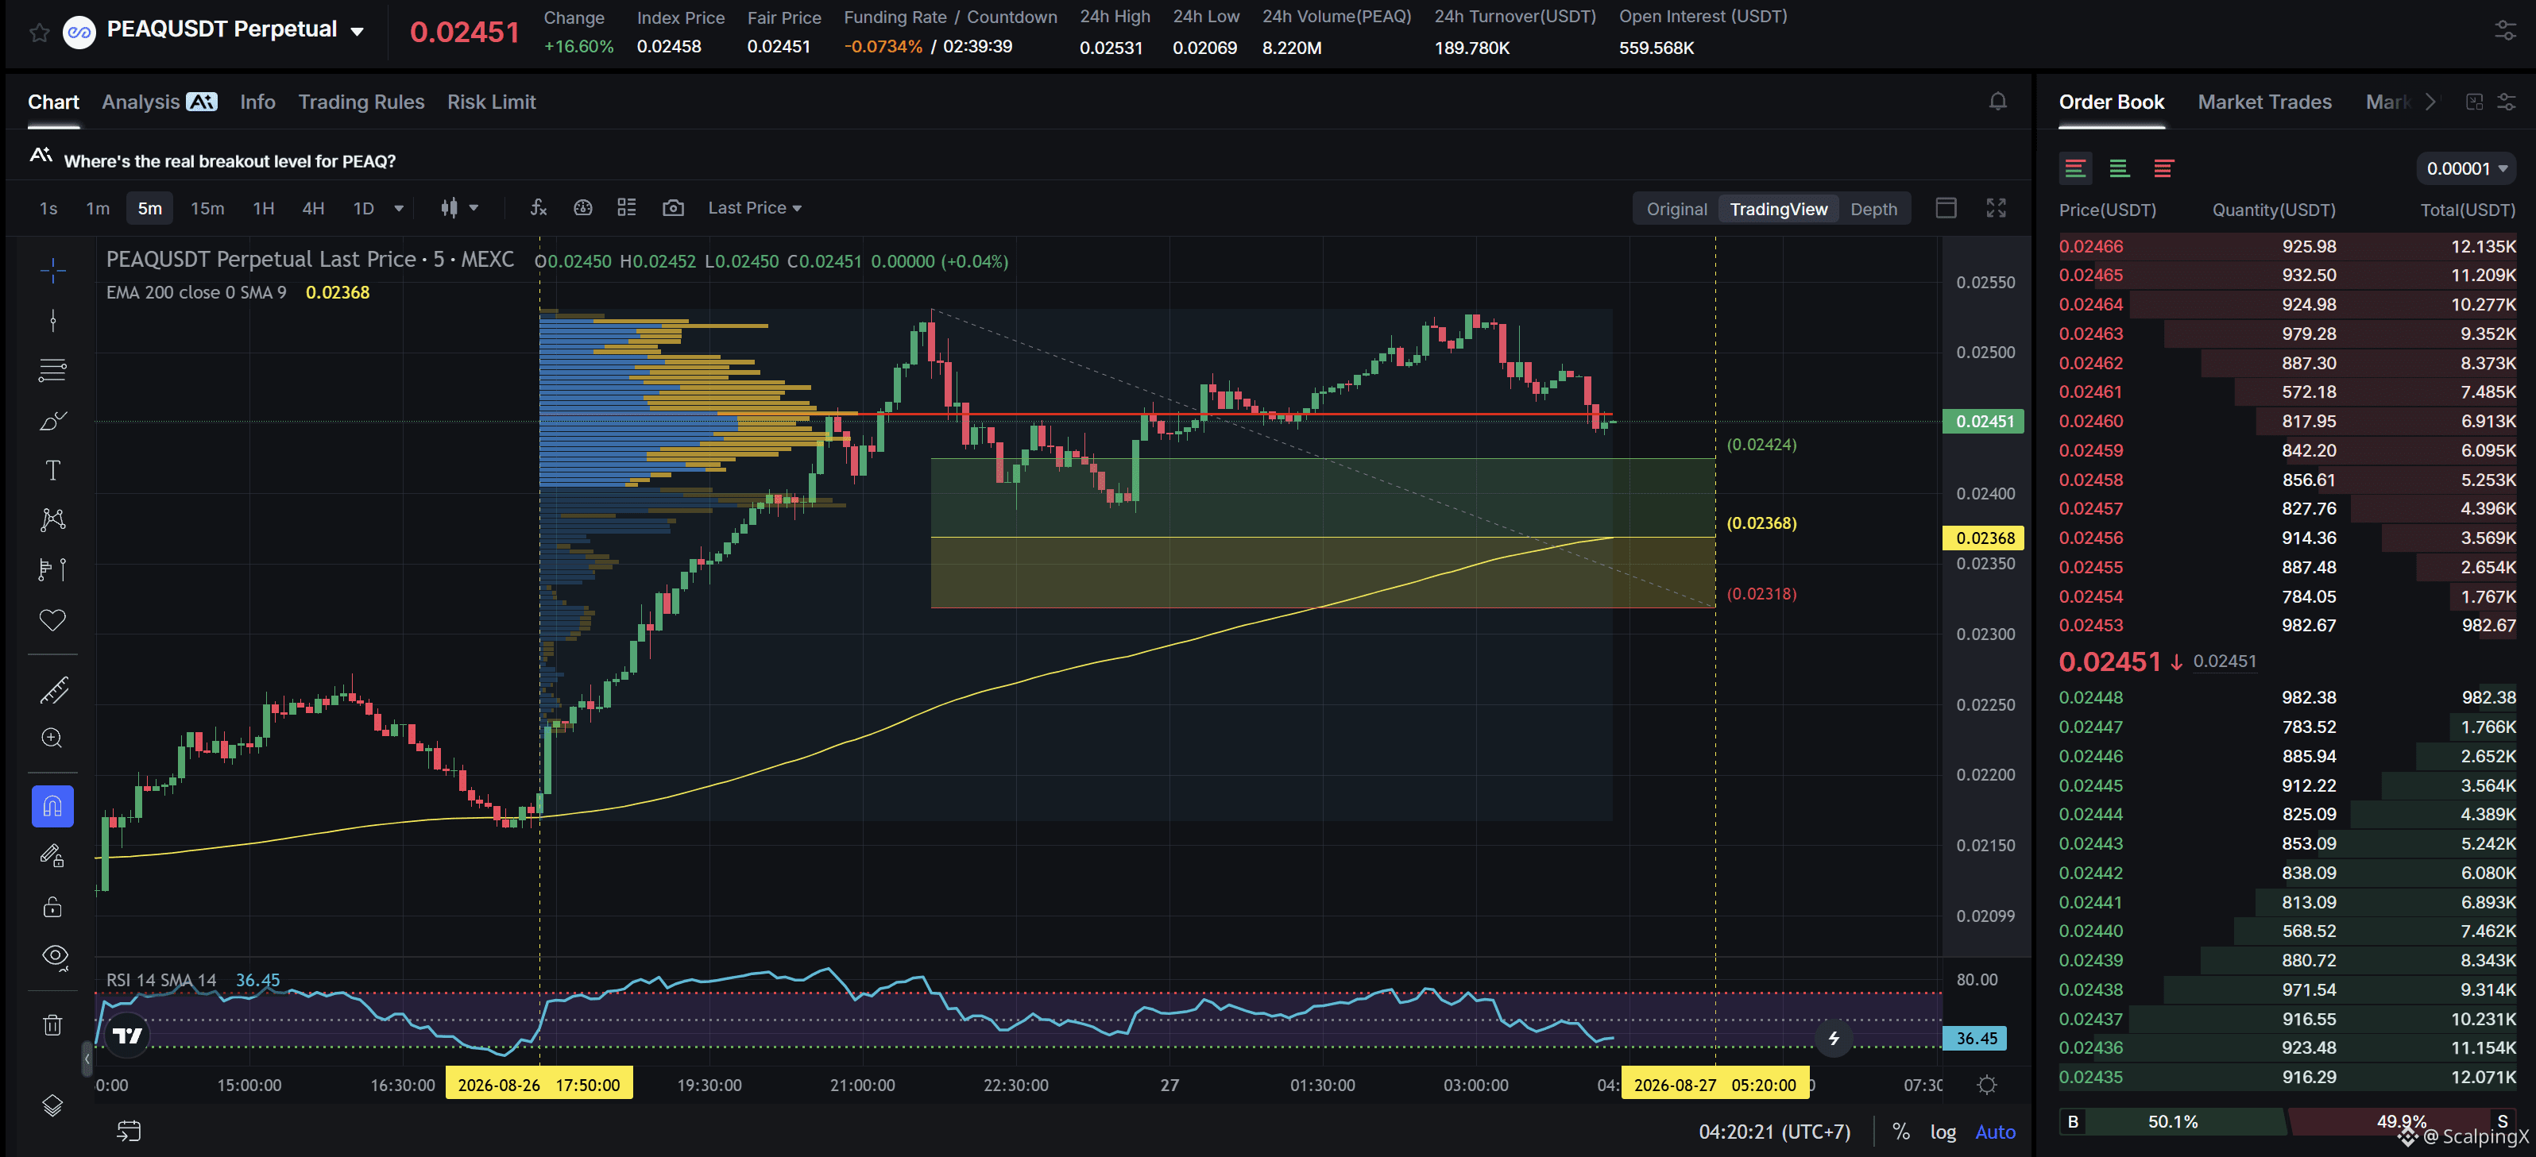Switch chart to Depth view
Screen dimensions: 2536x1157
[1873, 209]
